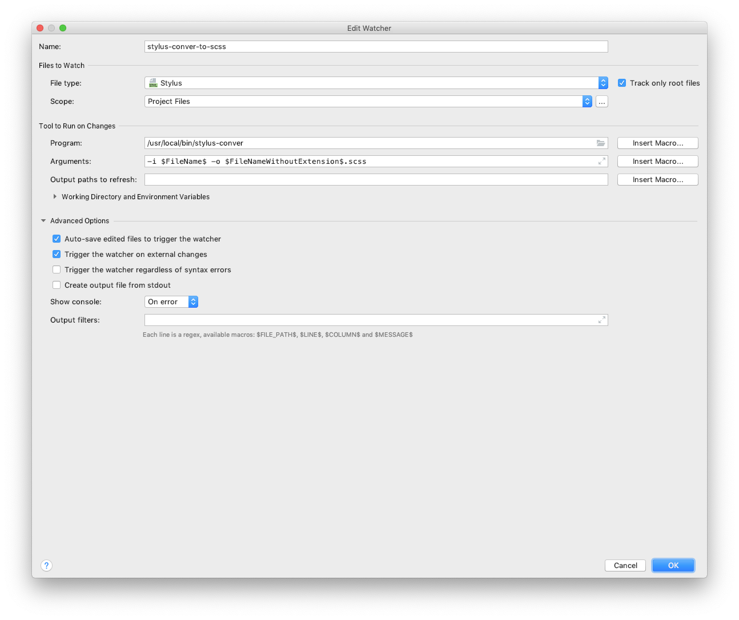Expand the Output filters field editor icon
The width and height of the screenshot is (739, 620).
pos(602,320)
